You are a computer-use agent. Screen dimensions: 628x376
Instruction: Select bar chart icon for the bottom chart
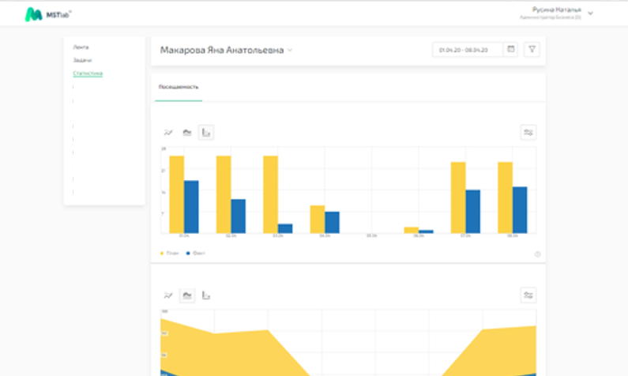click(206, 295)
